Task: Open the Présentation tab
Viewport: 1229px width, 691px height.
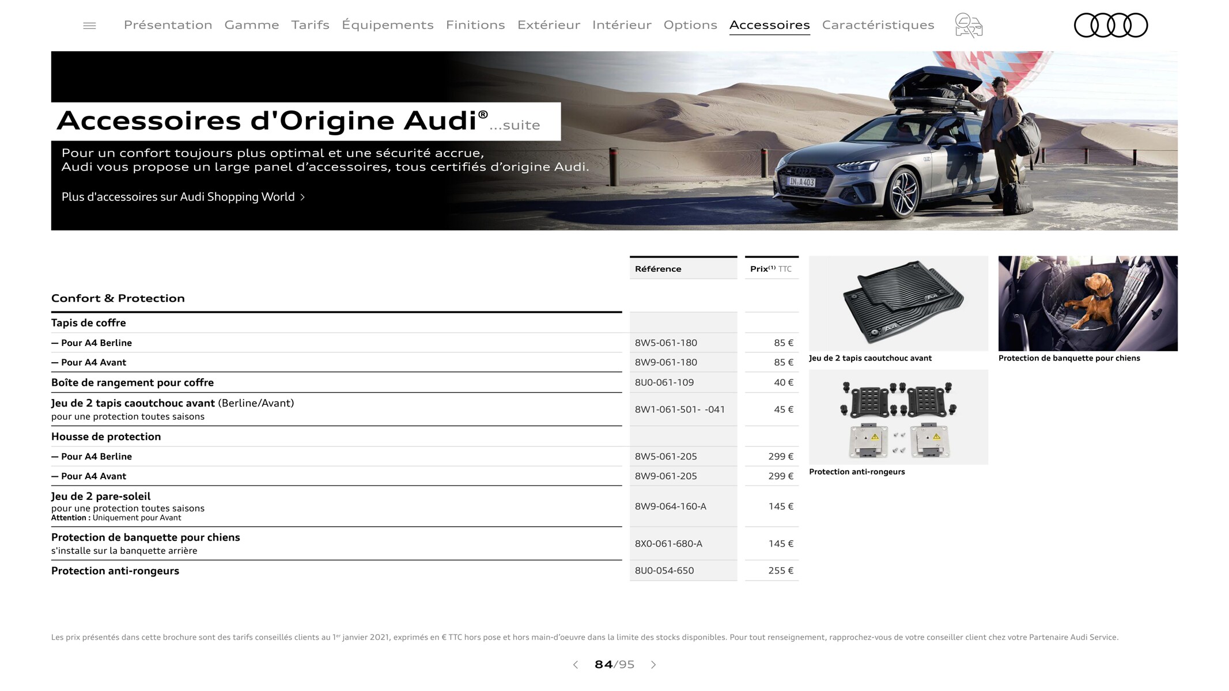Action: click(x=168, y=25)
